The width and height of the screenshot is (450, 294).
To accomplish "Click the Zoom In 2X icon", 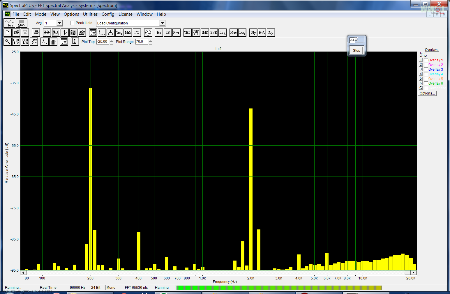I will coord(16,42).
